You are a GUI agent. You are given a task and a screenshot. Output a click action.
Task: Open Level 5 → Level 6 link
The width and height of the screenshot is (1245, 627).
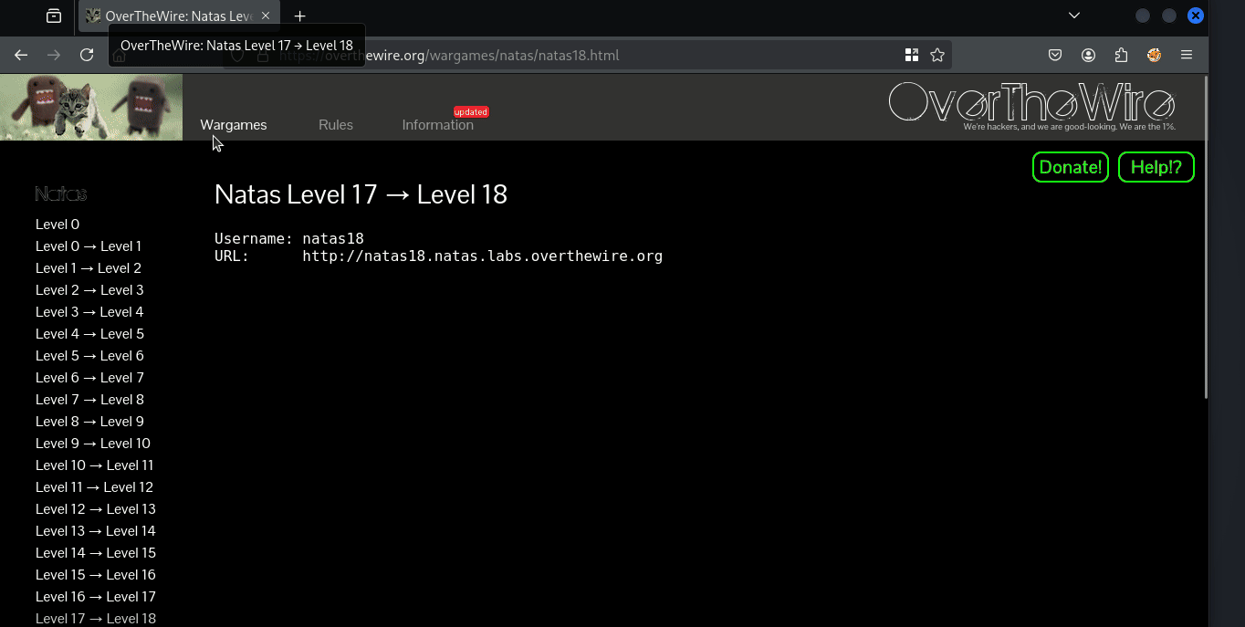pyautogui.click(x=89, y=356)
